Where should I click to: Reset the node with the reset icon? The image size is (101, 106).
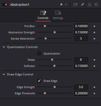coord(96,4)
